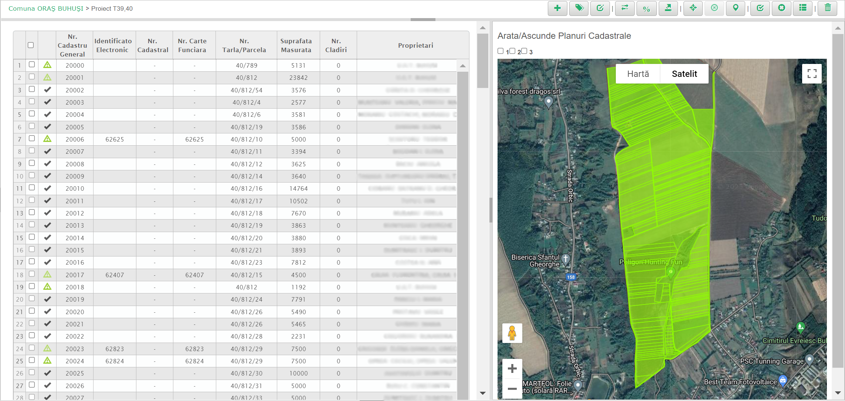Switch map to Hartă view
The width and height of the screenshot is (845, 401).
638,74
